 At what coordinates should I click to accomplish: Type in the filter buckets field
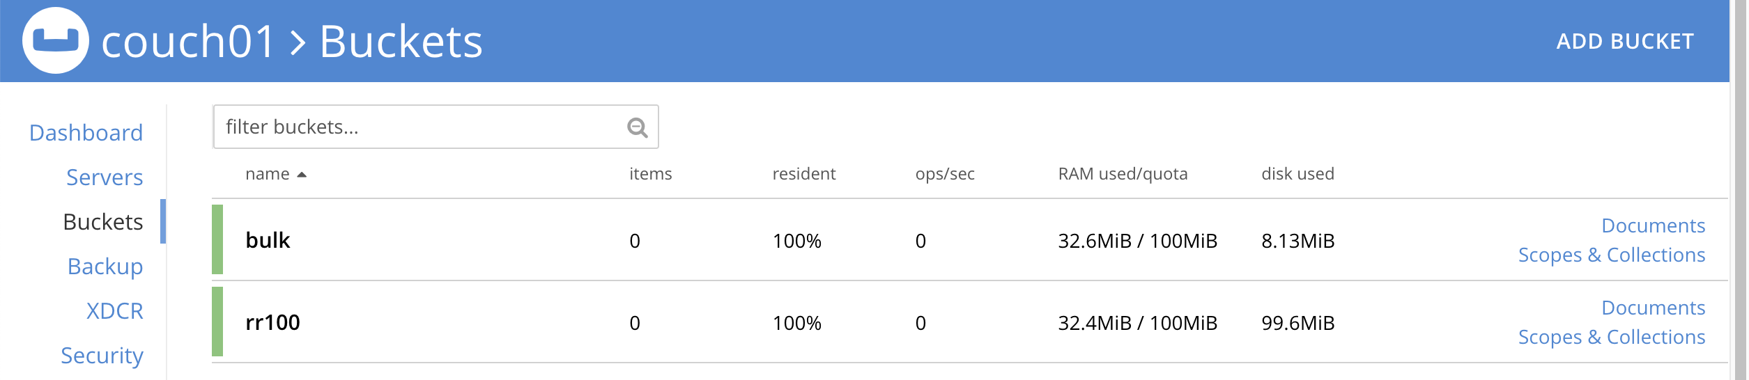[418, 127]
